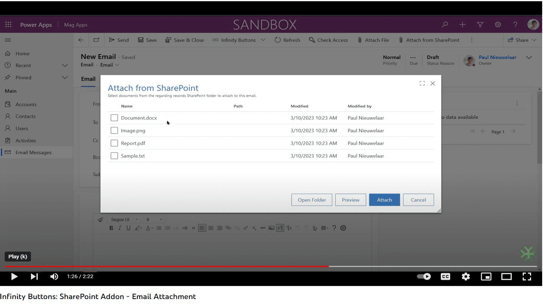Viewport: 543px width, 305px height.
Task: Click the search magnifier in header
Action: click(445, 25)
